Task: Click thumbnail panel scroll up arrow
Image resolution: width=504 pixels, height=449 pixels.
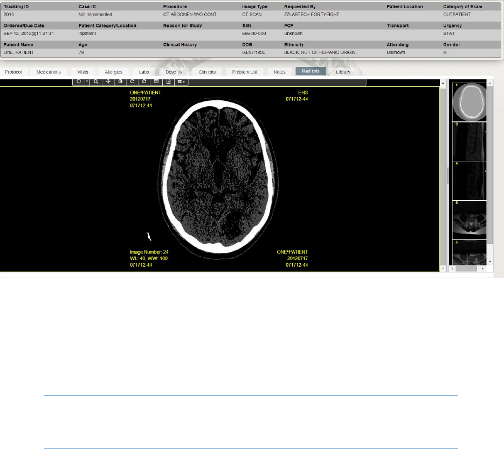Action: click(490, 83)
